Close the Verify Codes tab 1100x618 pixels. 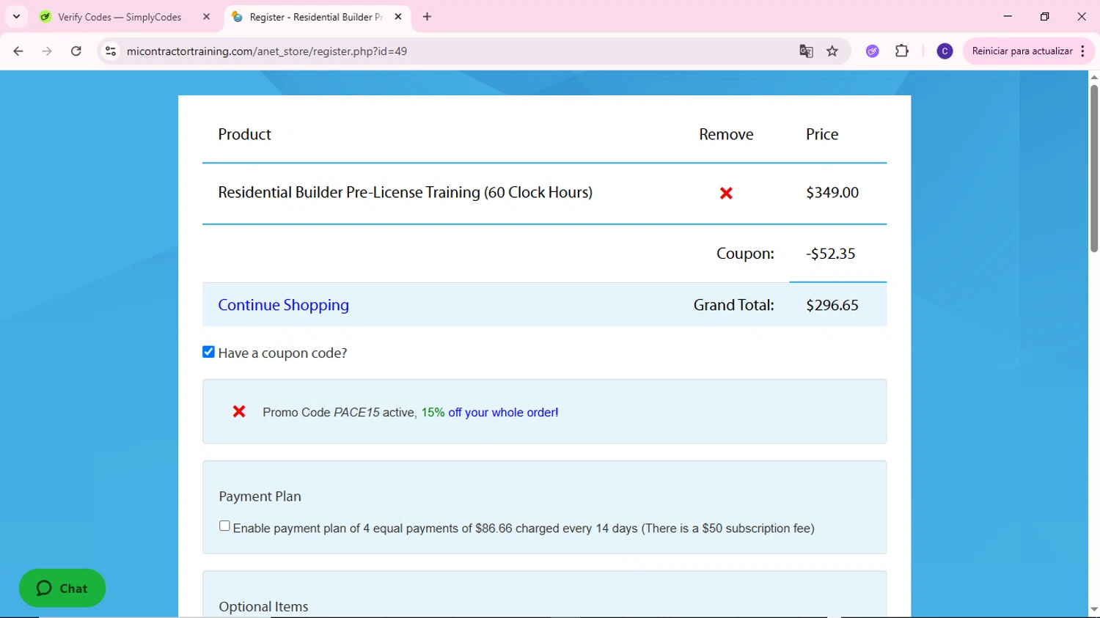point(206,17)
